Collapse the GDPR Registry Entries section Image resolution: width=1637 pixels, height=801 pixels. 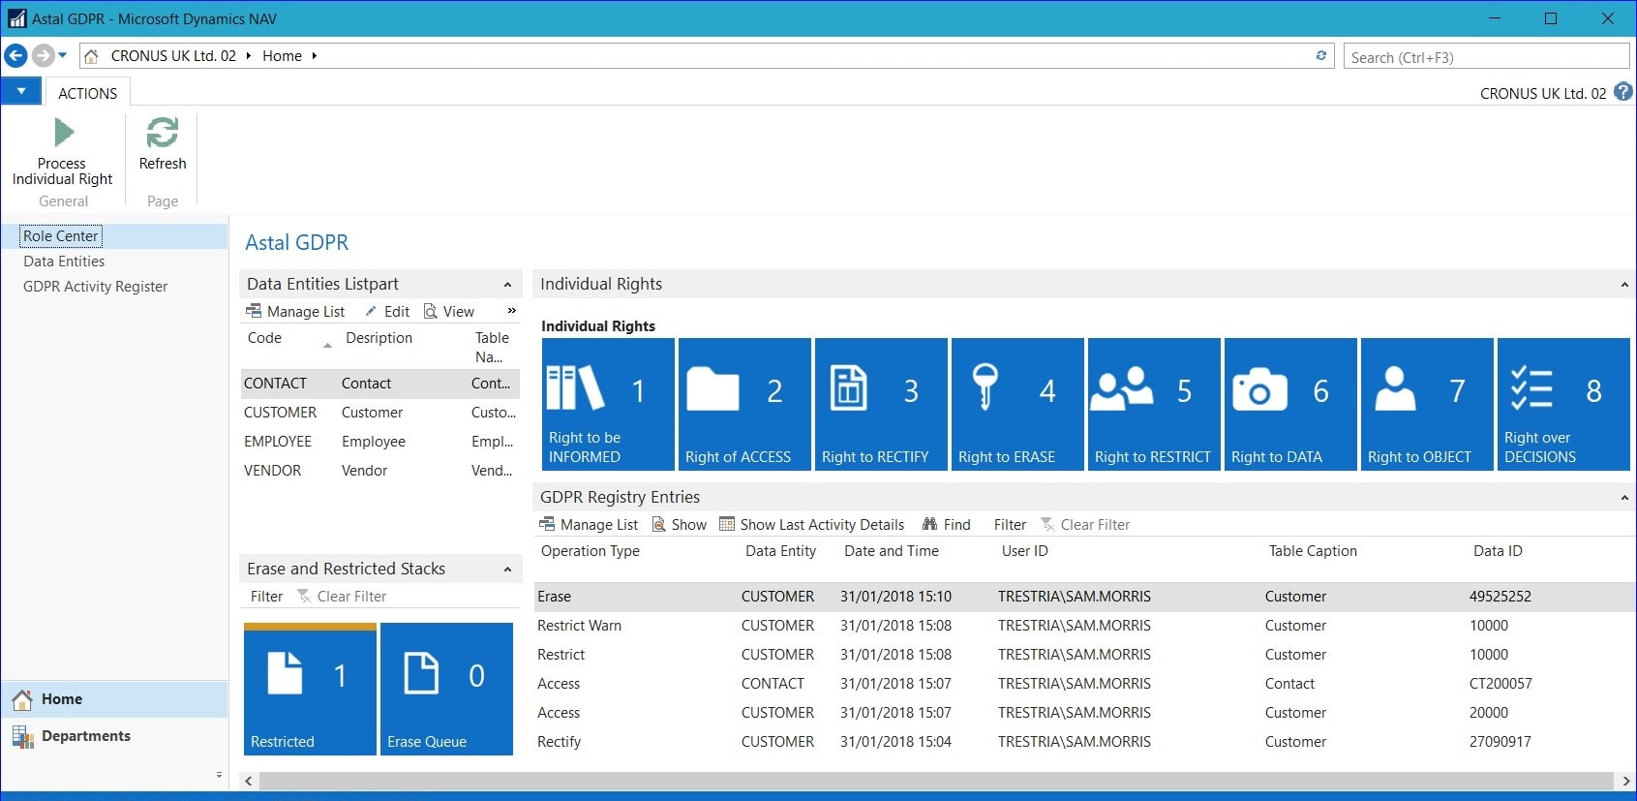[1624, 497]
